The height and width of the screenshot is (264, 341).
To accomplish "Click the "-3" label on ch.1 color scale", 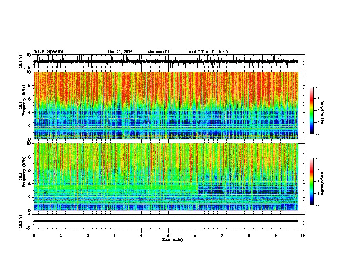I will (318, 87).
